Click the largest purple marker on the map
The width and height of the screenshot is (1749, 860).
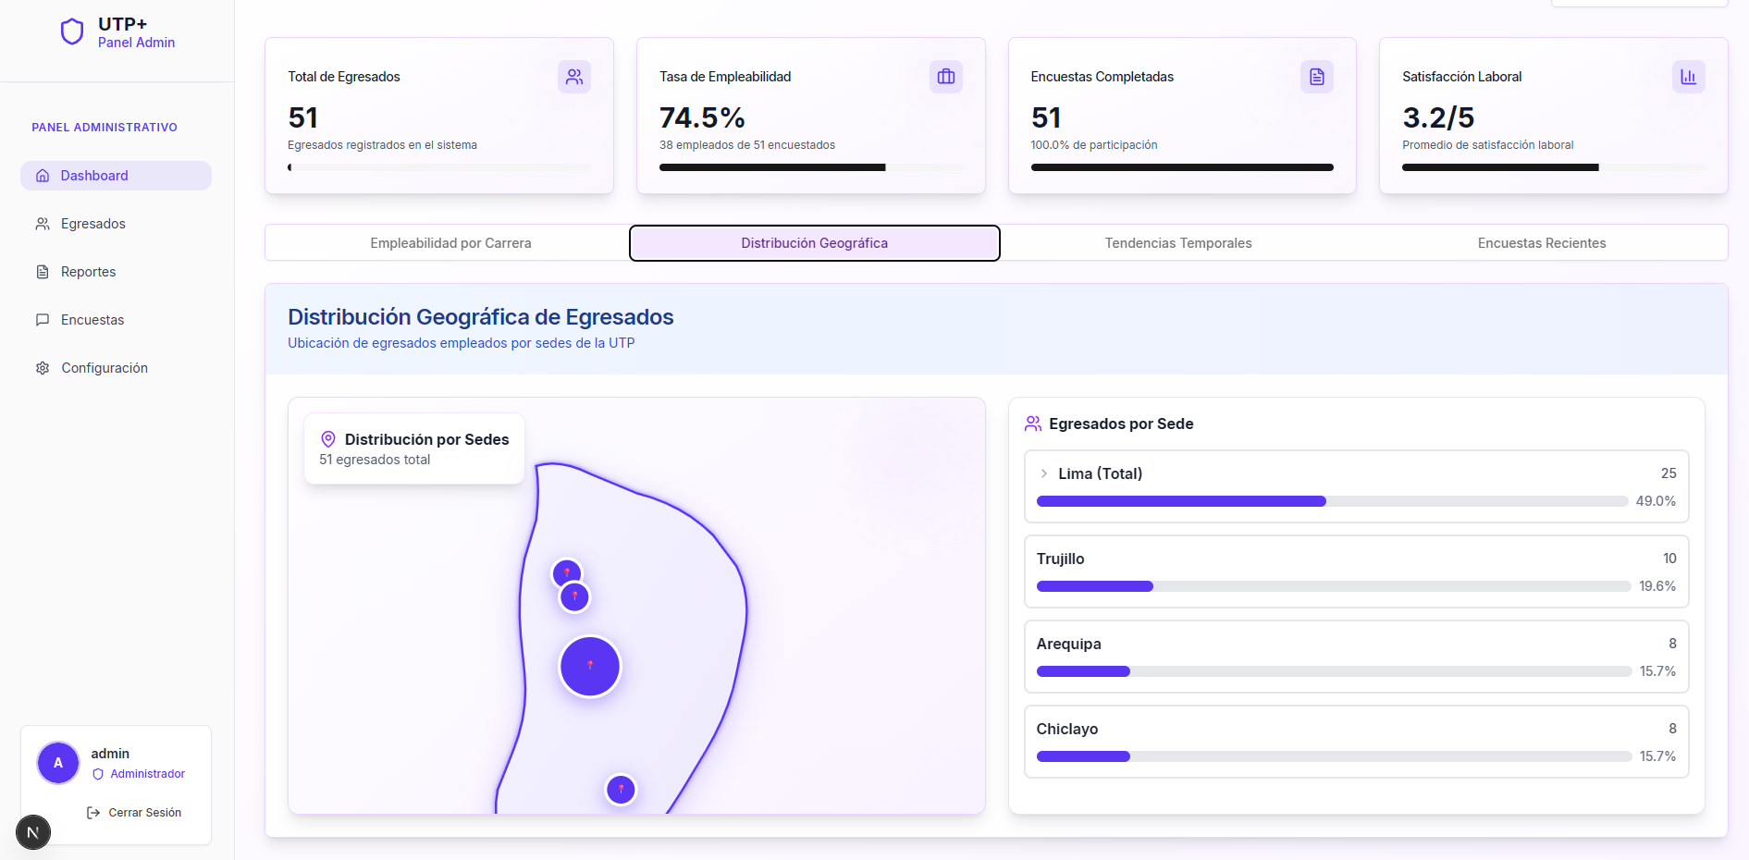point(590,667)
